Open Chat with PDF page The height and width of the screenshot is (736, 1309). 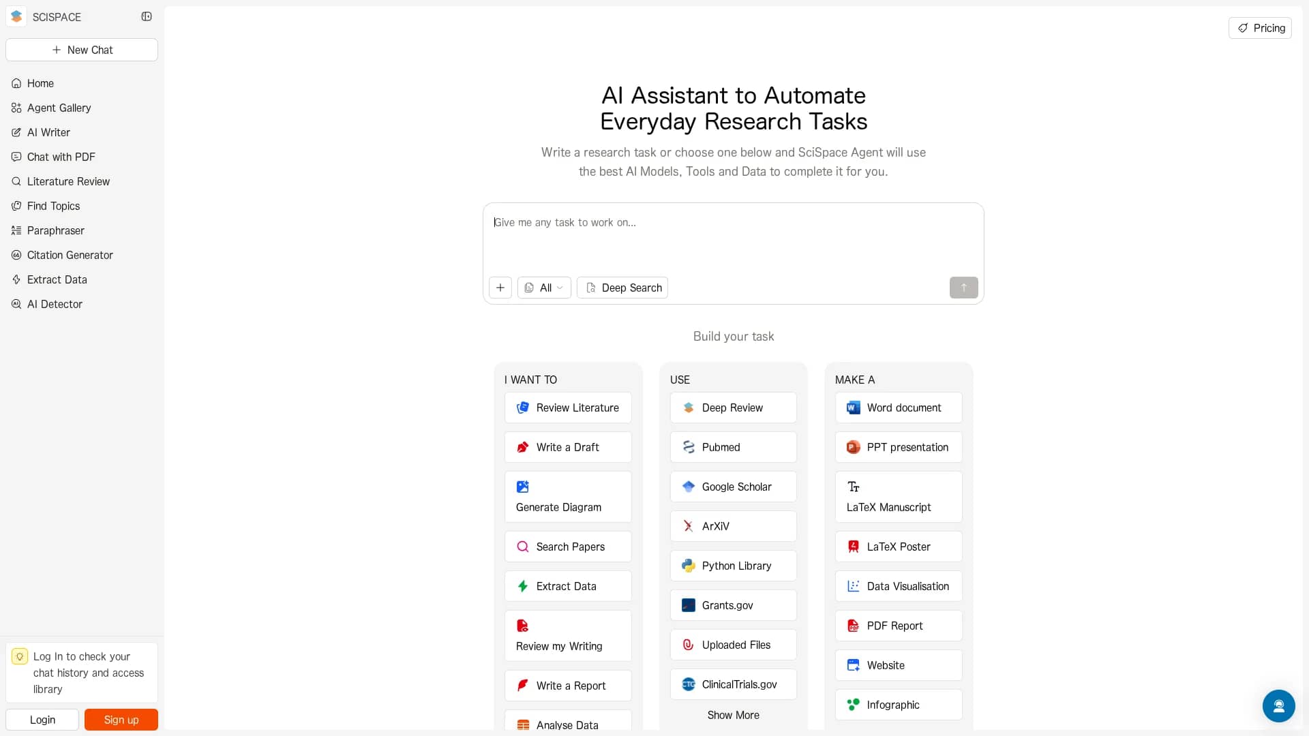pyautogui.click(x=82, y=157)
